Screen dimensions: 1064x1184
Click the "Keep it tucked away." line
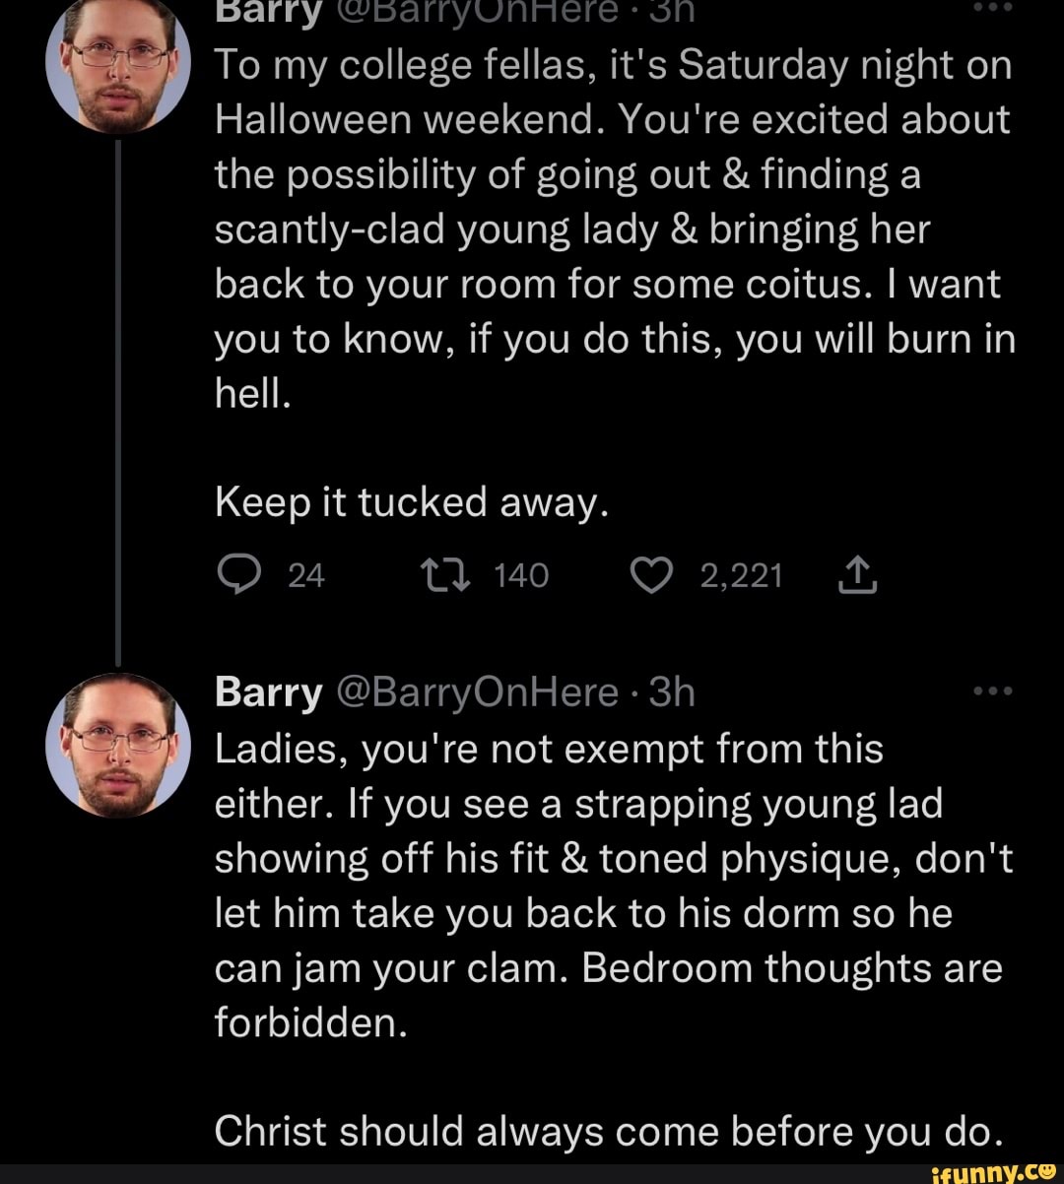coord(409,502)
